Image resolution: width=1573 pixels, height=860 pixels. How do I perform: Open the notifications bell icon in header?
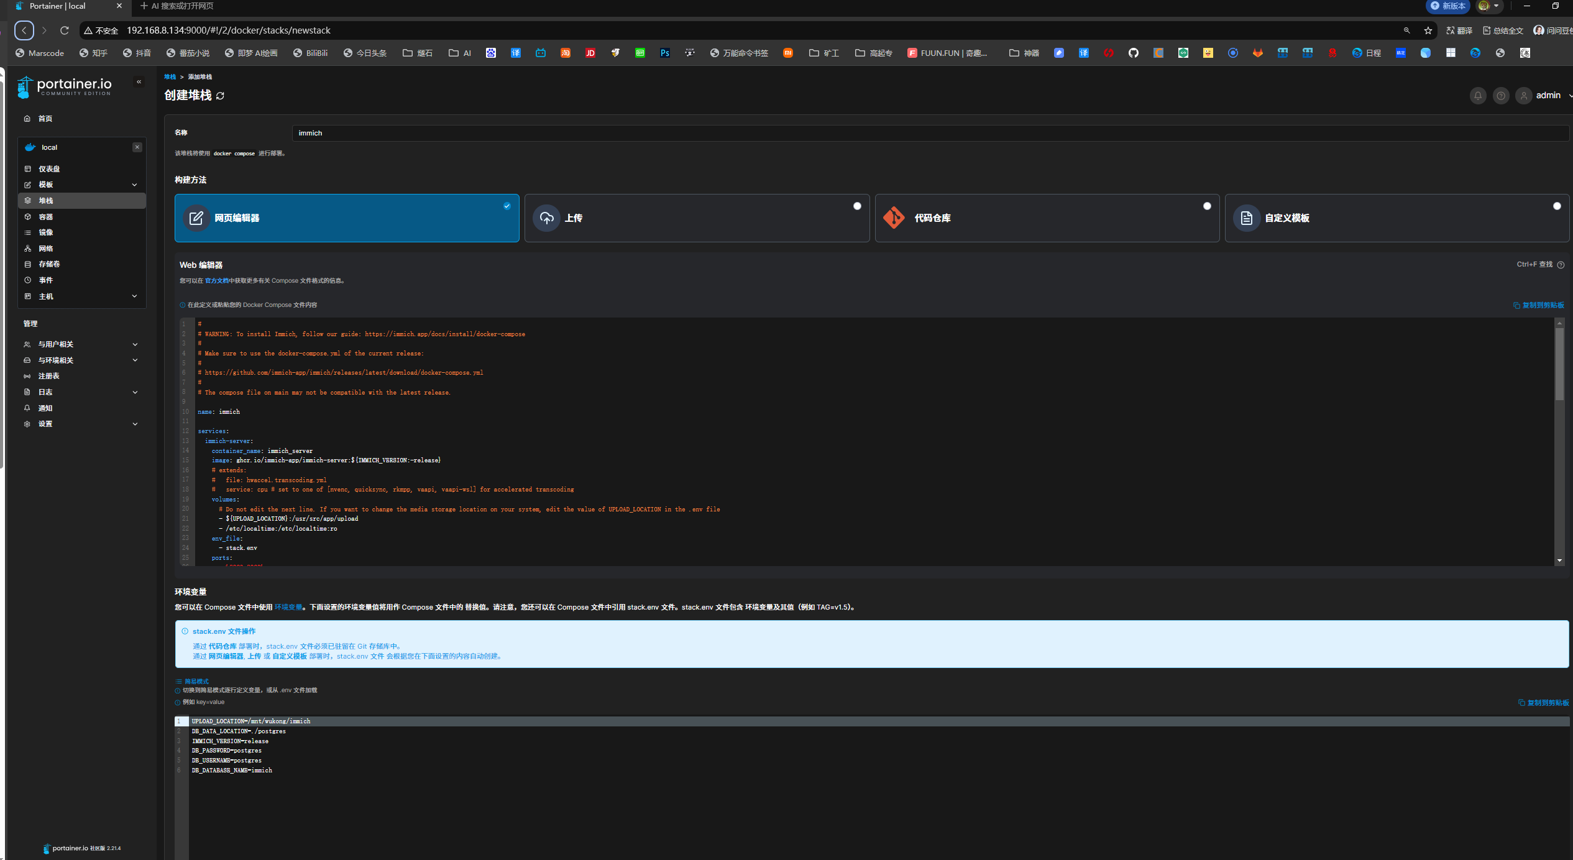tap(1477, 96)
